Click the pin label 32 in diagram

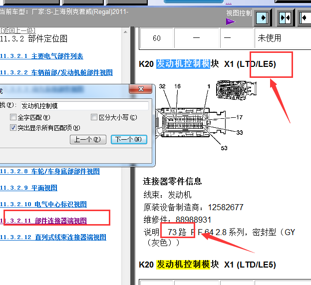tap(162, 86)
